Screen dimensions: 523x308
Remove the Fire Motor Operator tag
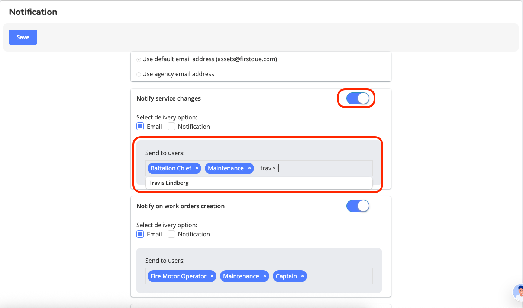click(x=212, y=276)
